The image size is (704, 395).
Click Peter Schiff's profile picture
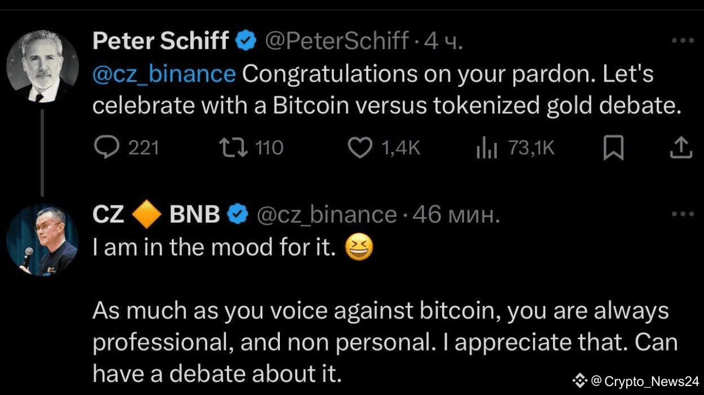[x=43, y=67]
